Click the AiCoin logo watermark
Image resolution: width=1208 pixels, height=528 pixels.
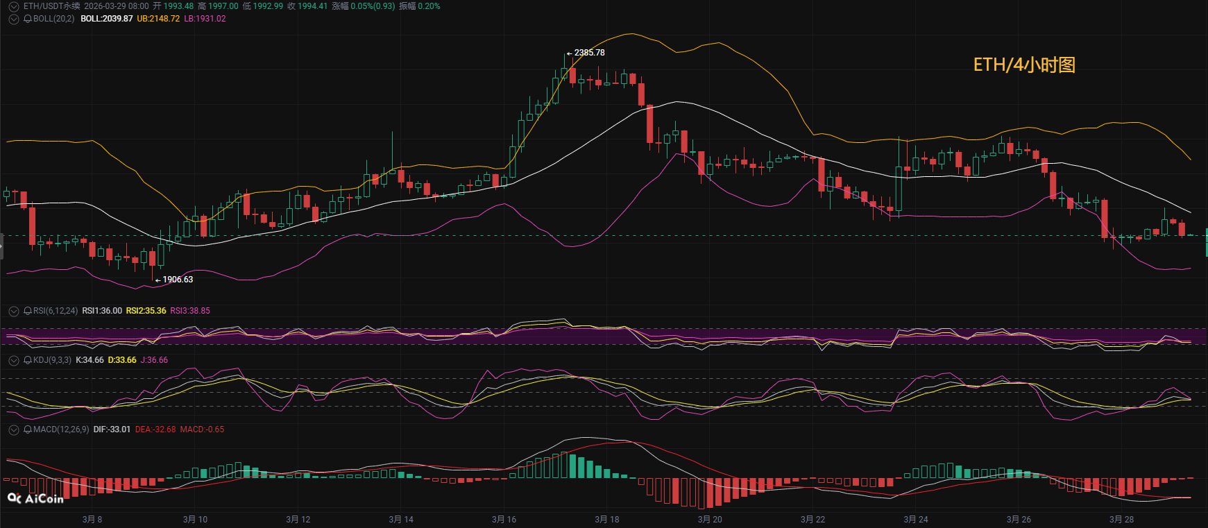[x=35, y=498]
